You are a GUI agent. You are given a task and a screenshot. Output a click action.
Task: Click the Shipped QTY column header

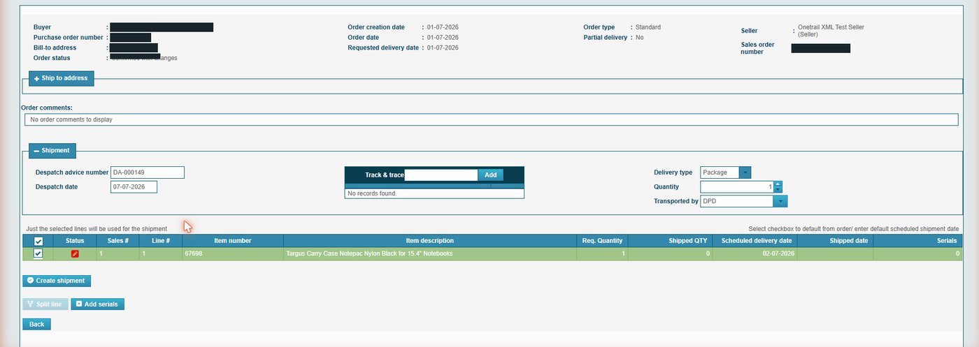coord(670,241)
